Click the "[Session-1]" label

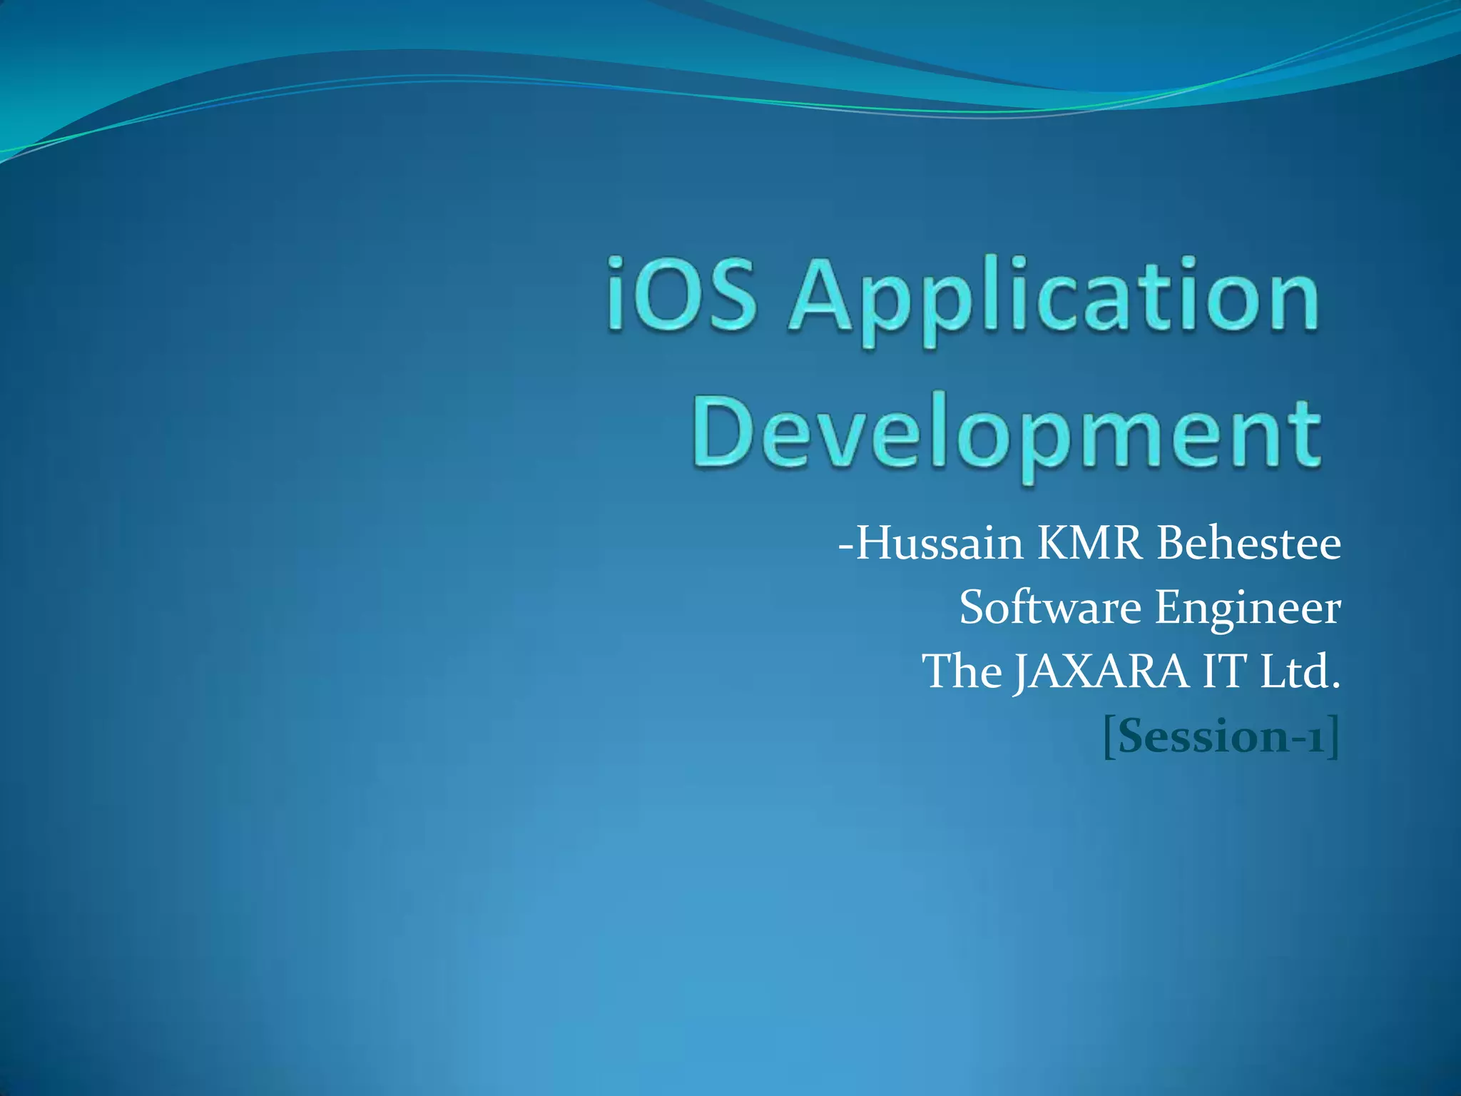tap(1221, 736)
